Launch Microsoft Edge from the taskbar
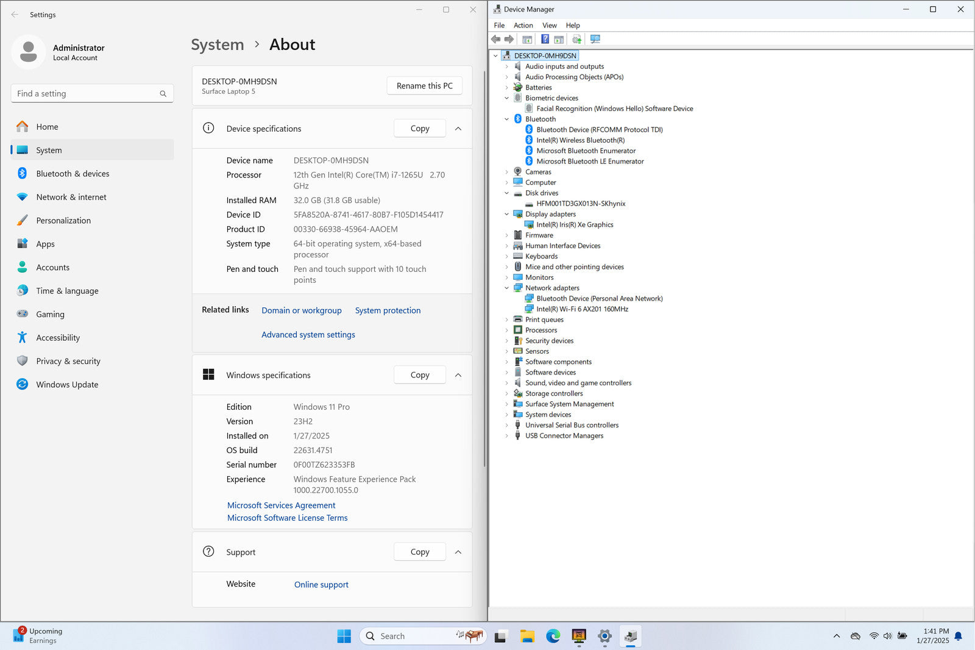This screenshot has height=650, width=975. [553, 636]
